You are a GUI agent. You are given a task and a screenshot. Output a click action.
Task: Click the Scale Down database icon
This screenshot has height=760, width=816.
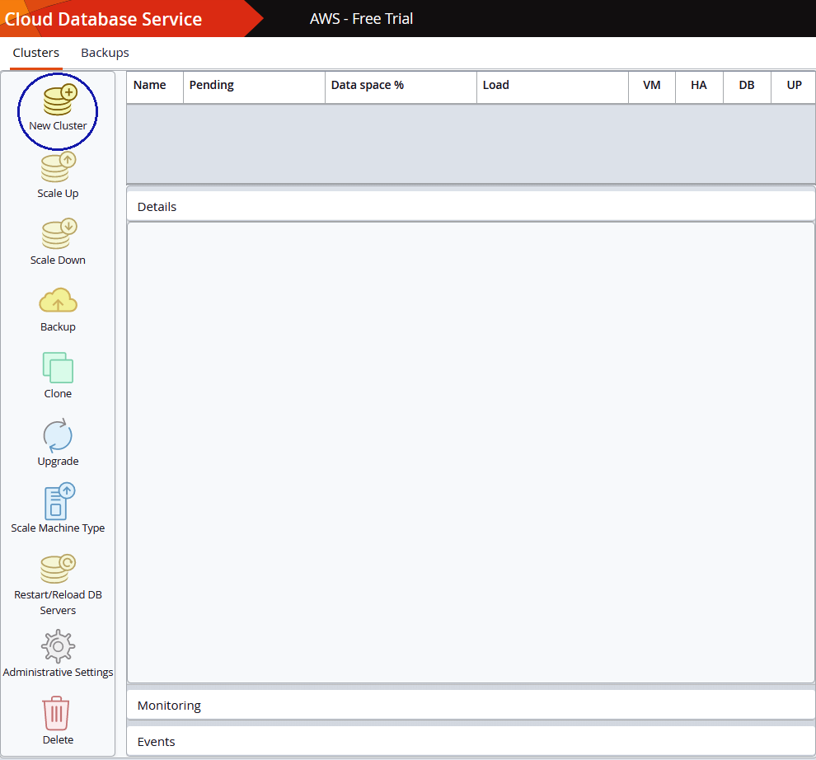pos(58,235)
